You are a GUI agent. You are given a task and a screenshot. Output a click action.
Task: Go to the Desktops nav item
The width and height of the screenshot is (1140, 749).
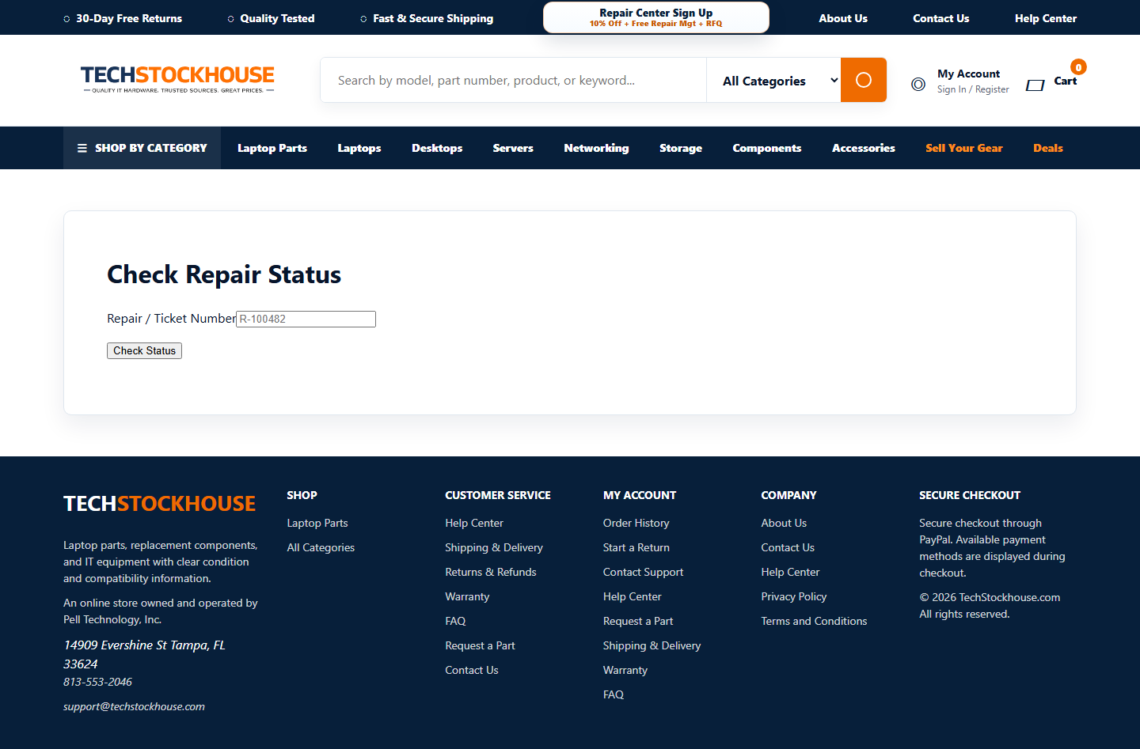(x=437, y=148)
